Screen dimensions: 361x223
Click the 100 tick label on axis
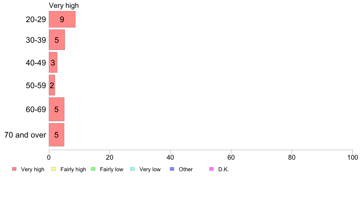(352, 157)
